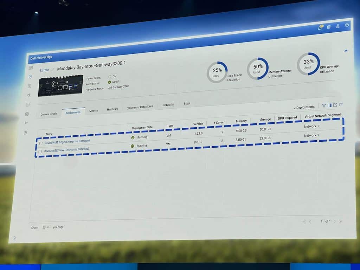The height and width of the screenshot is (270, 360).
Task: Select the Deployments tab
Action: click(x=73, y=112)
